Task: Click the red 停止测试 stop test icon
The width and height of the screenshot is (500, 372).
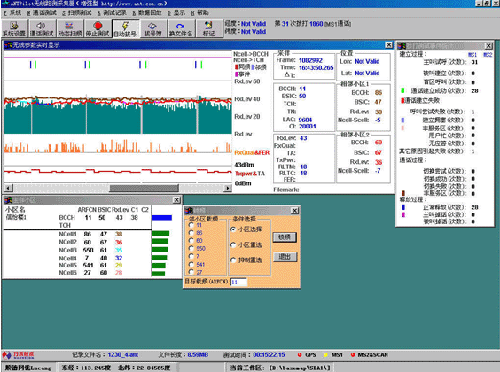Action: click(98, 29)
